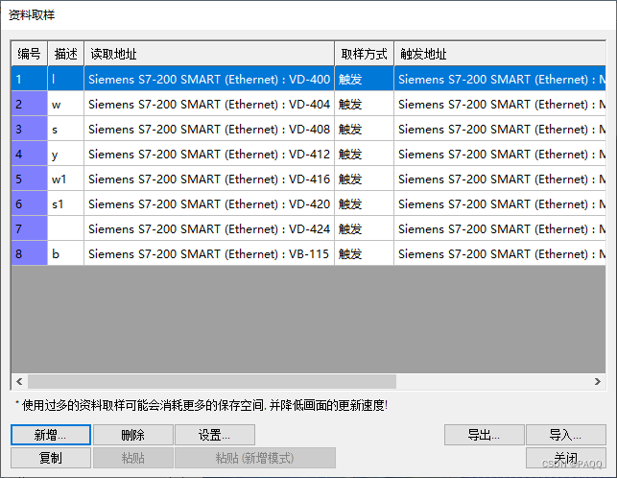Select the 描述 column header
Screen dimensions: 617x478
(65, 54)
